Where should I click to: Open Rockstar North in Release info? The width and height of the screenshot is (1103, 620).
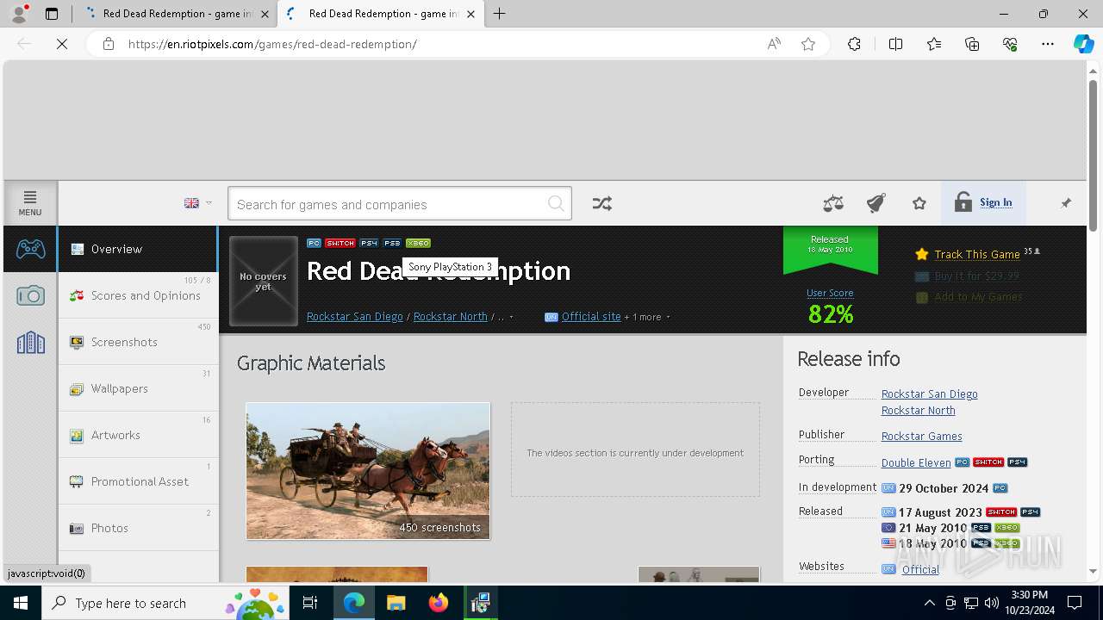(x=918, y=411)
